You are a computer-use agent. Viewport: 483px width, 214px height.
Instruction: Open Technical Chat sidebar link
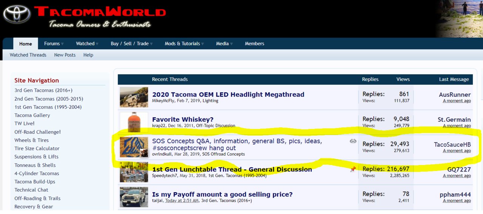31,190
